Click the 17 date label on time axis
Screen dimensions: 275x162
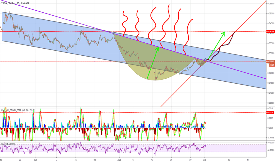click(x=248, y=160)
